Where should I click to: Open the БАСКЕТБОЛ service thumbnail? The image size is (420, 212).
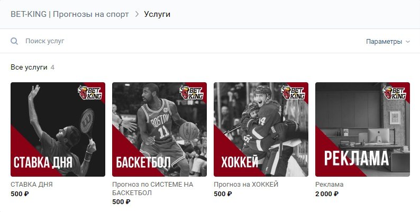pyautogui.click(x=159, y=130)
